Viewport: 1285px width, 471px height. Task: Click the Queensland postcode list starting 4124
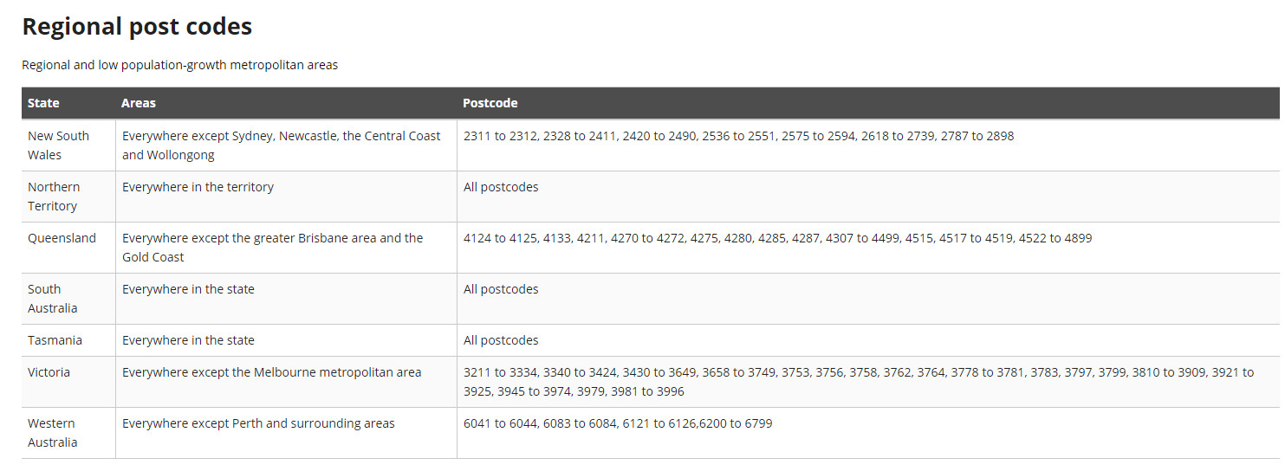click(x=777, y=238)
